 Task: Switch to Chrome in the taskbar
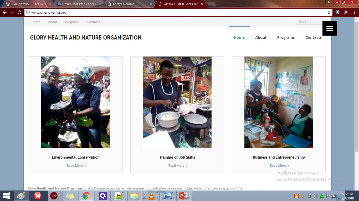86,196
